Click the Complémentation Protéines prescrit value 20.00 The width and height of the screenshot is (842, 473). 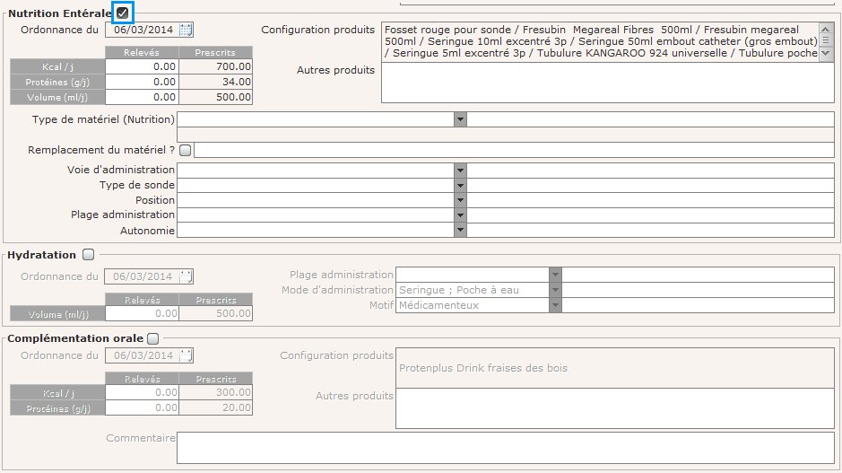216,408
